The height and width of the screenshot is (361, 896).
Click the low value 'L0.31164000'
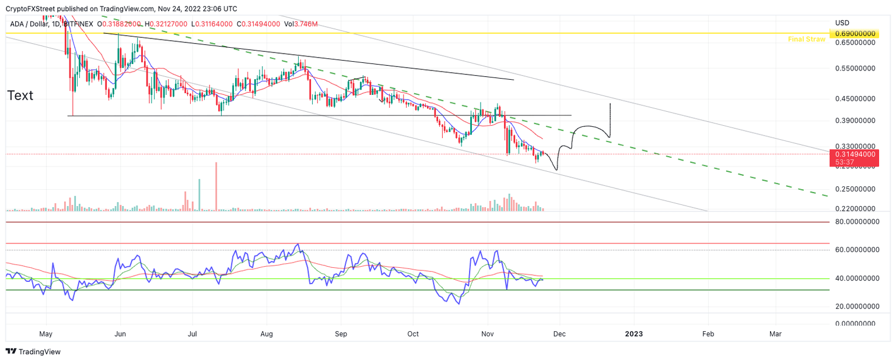point(212,24)
